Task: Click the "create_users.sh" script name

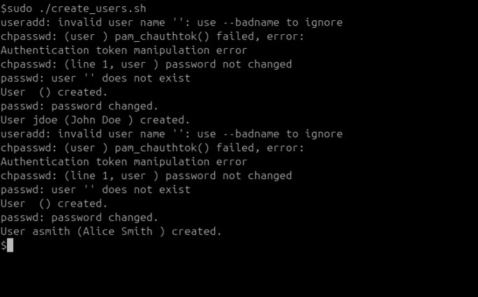Action: (x=98, y=8)
